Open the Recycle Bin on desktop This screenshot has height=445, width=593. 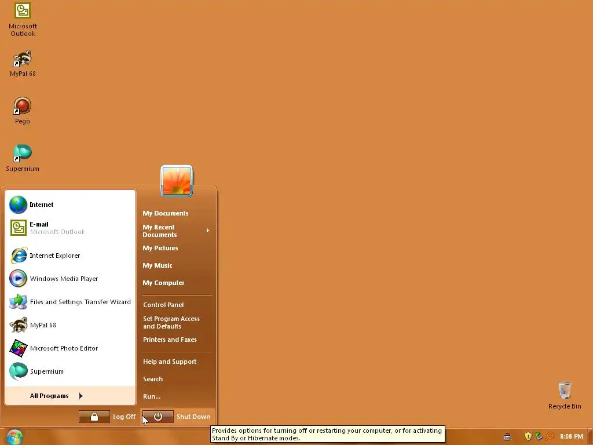click(564, 395)
